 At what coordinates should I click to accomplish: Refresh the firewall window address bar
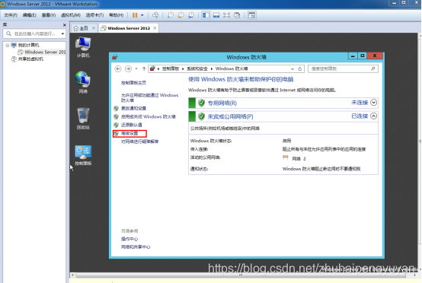click(300, 69)
